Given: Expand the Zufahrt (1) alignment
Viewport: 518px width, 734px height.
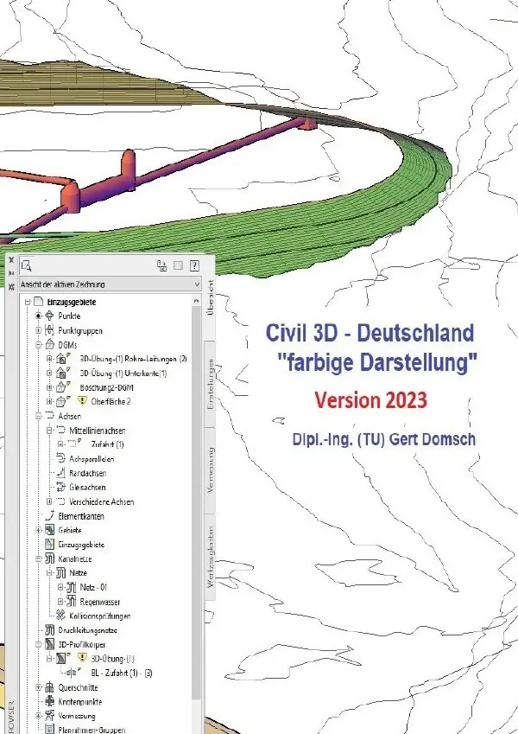Looking at the screenshot, I should point(60,444).
